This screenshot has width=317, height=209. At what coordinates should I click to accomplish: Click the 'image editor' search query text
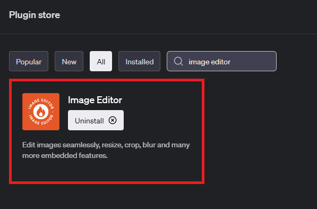209,62
